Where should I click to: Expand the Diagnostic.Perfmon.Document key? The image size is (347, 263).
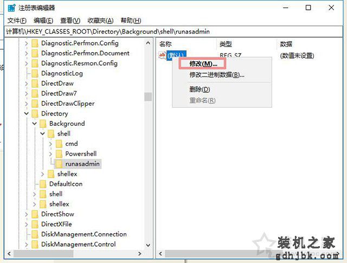click(27, 53)
